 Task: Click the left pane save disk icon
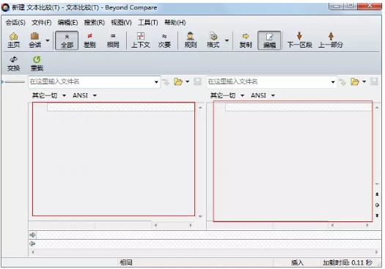198,81
